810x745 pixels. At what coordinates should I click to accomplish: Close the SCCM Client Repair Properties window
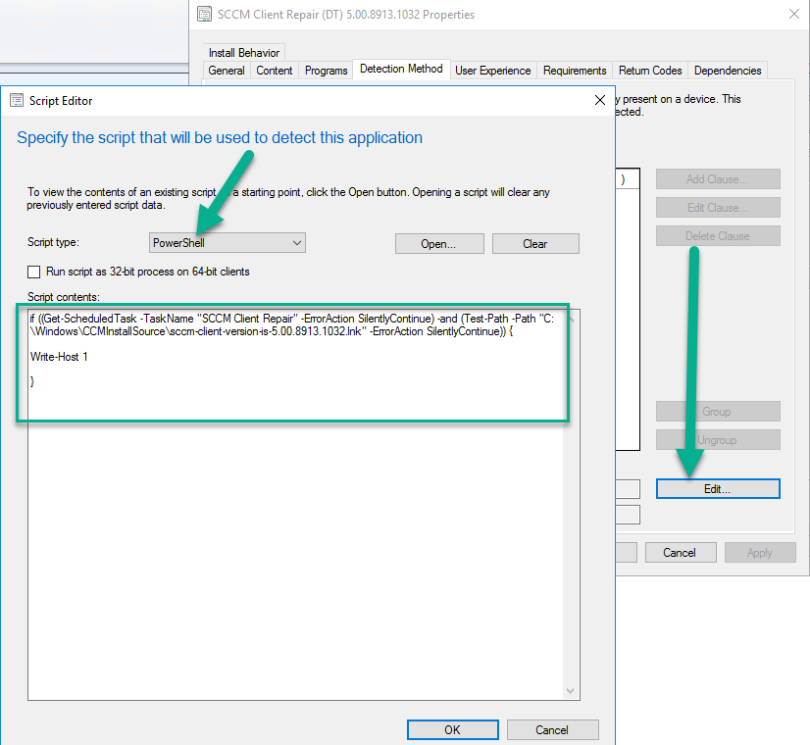tap(794, 14)
